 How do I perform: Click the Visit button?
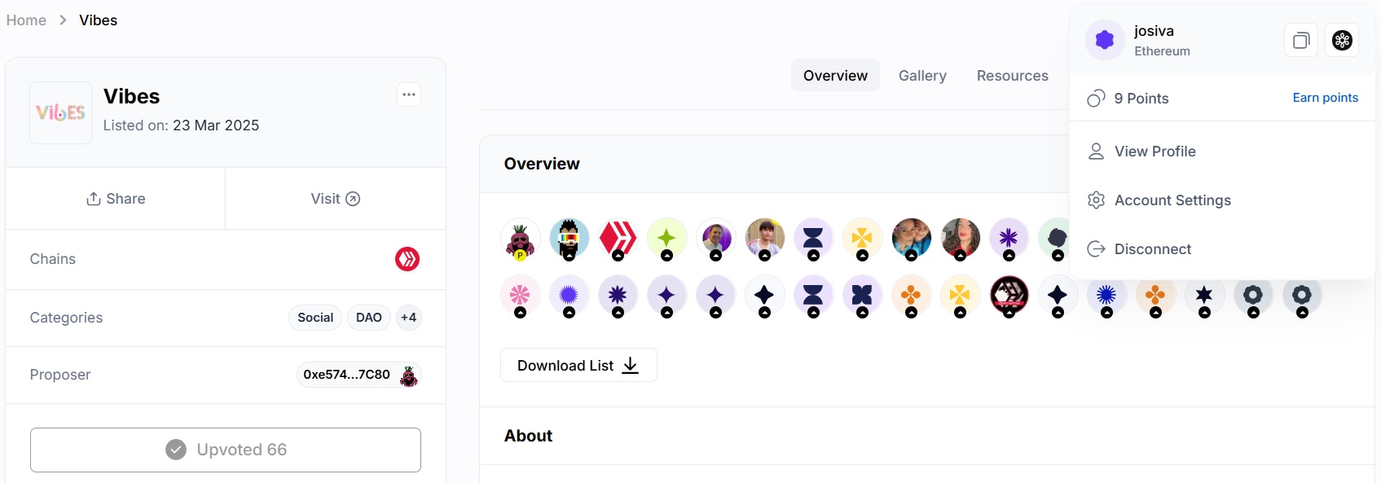coord(336,199)
